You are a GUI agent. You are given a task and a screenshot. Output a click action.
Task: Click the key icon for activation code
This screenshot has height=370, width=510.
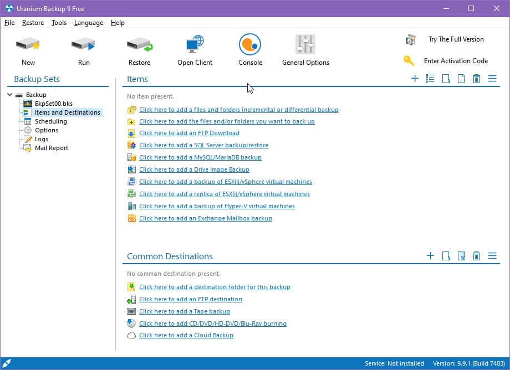[409, 60]
